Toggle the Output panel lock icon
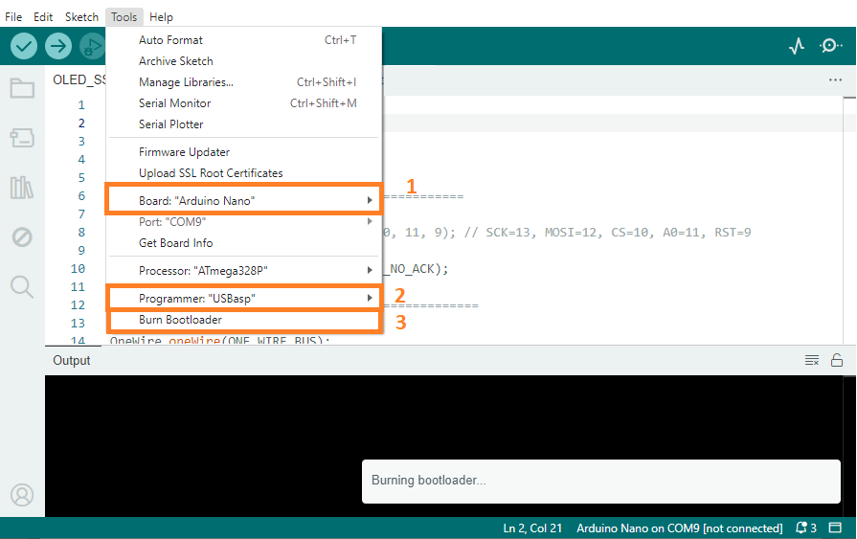The height and width of the screenshot is (539, 857). pos(837,361)
